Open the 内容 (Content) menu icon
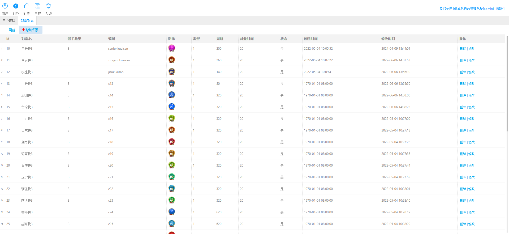 tap(38, 6)
